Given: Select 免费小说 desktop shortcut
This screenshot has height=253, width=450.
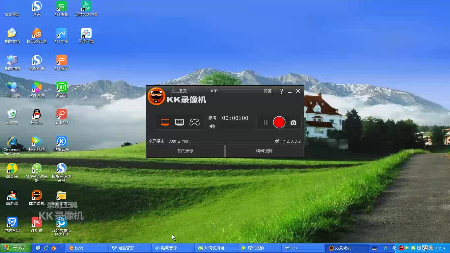Looking at the screenshot, I should coord(37,63).
